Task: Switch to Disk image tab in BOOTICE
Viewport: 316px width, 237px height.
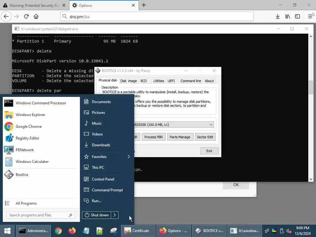Action: click(129, 81)
